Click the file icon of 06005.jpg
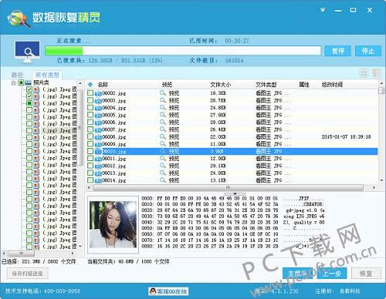The height and width of the screenshot is (299, 386). tap(98, 116)
